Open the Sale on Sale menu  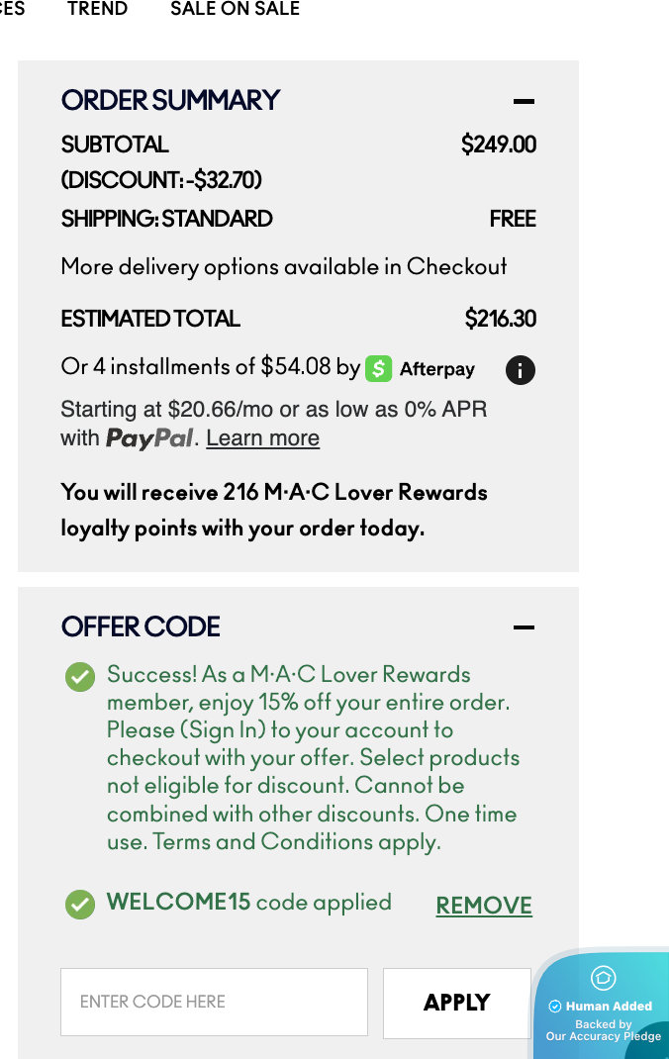(235, 10)
